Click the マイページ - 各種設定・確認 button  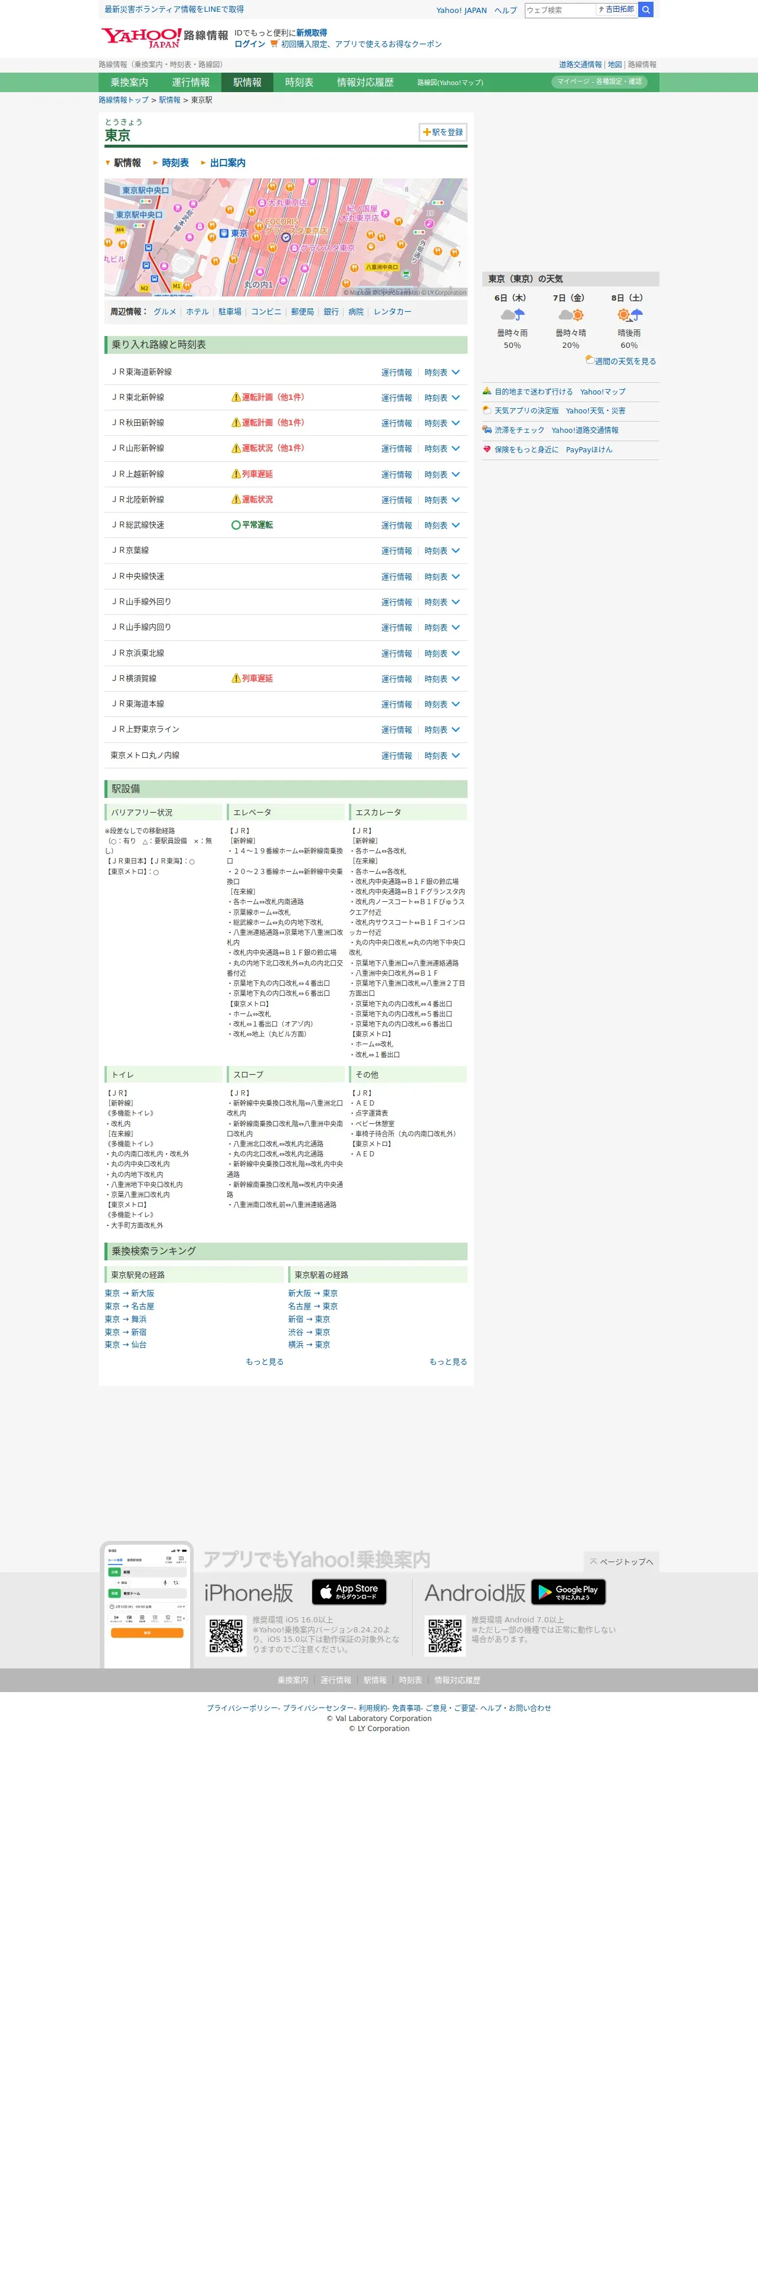(599, 82)
